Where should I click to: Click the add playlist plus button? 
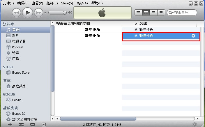[x=10, y=124]
